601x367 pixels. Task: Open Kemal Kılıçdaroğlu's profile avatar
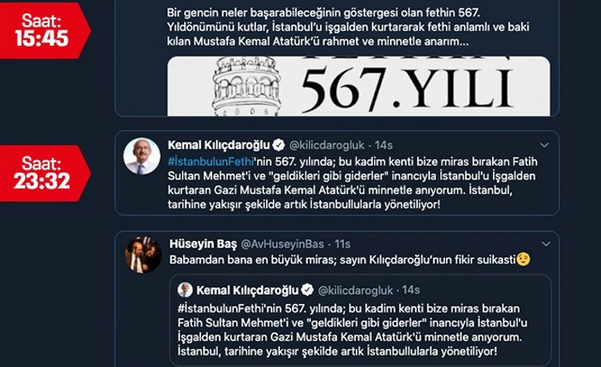pyautogui.click(x=141, y=156)
